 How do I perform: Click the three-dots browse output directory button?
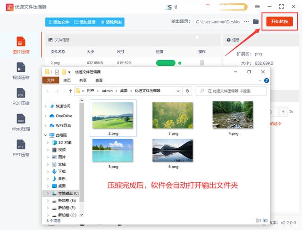point(246,22)
